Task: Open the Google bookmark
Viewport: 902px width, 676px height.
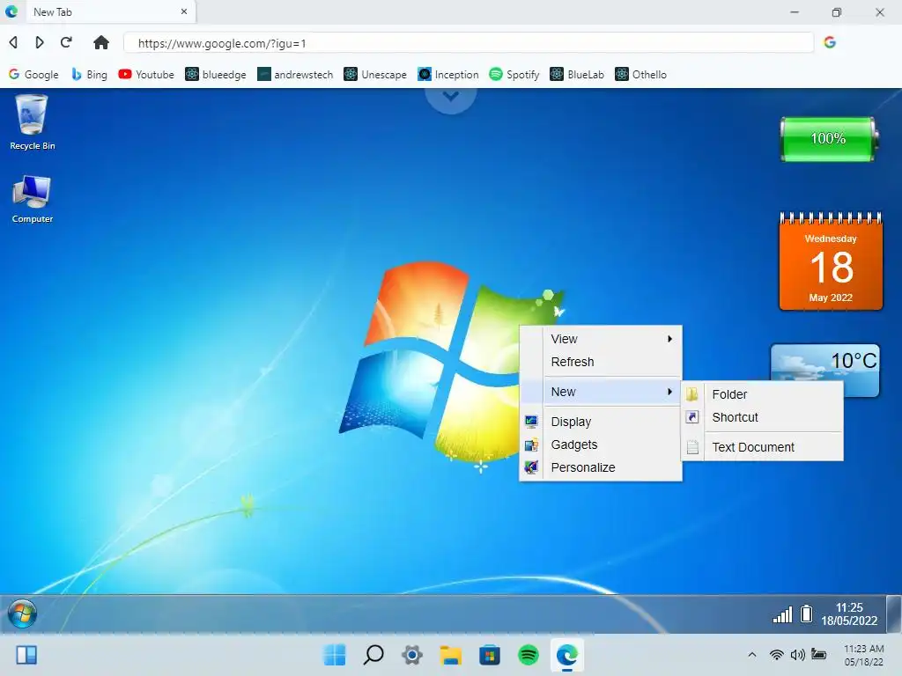Action: pyautogui.click(x=34, y=75)
